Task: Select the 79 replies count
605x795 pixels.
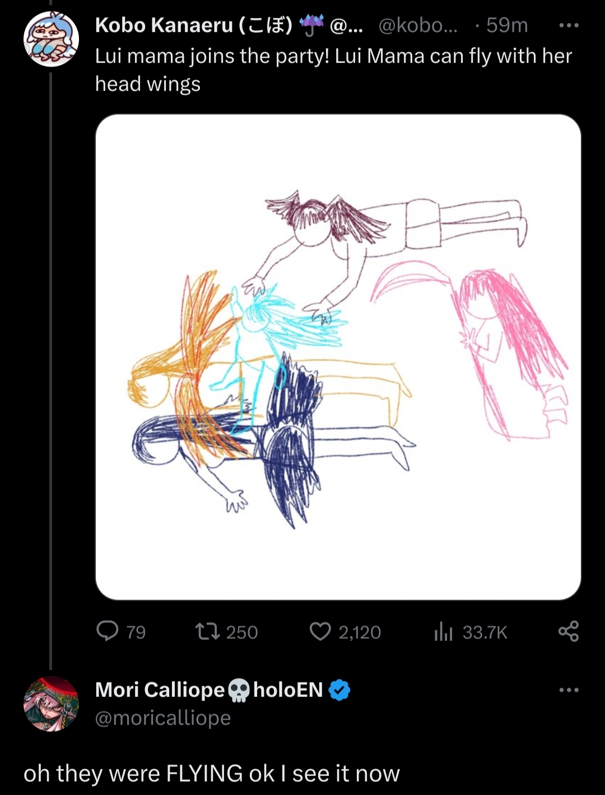Action: click(136, 633)
